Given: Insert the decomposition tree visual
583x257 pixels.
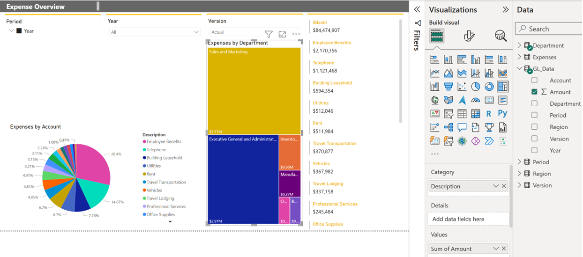Looking at the screenshot, I should (448, 127).
